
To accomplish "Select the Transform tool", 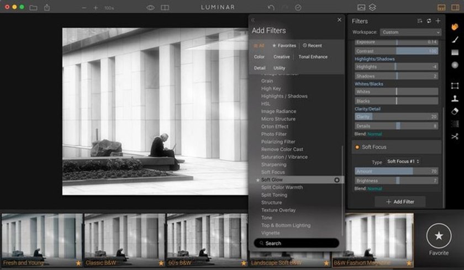I will 455,86.
